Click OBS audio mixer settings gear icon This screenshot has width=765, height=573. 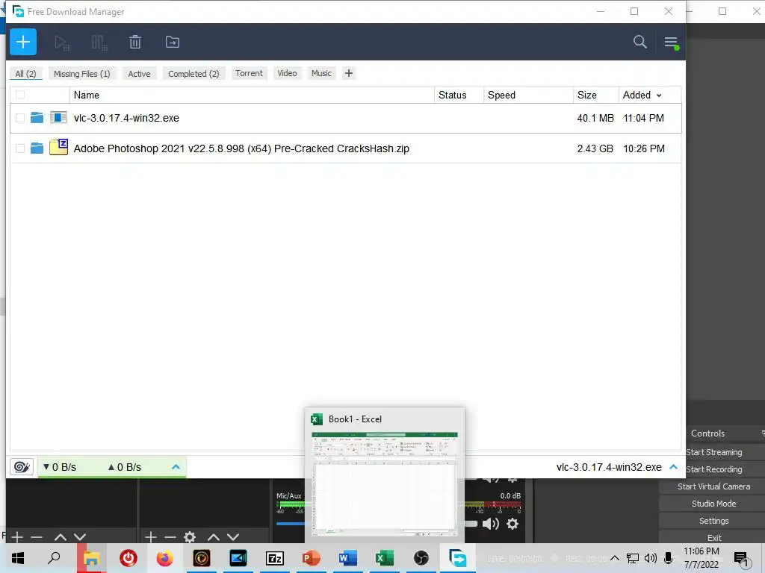pos(512,524)
